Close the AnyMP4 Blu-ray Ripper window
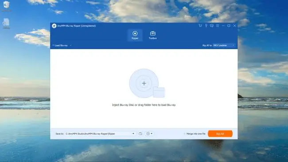The height and width of the screenshot is (162, 288). pyautogui.click(x=234, y=26)
